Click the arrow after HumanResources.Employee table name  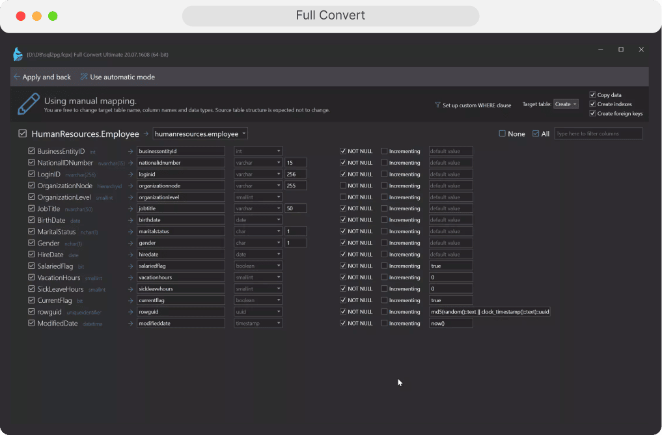(x=146, y=134)
